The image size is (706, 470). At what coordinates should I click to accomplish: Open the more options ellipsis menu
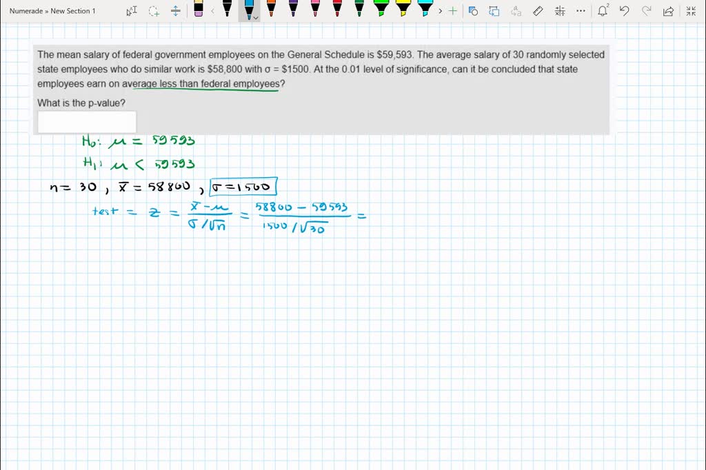[x=581, y=11]
